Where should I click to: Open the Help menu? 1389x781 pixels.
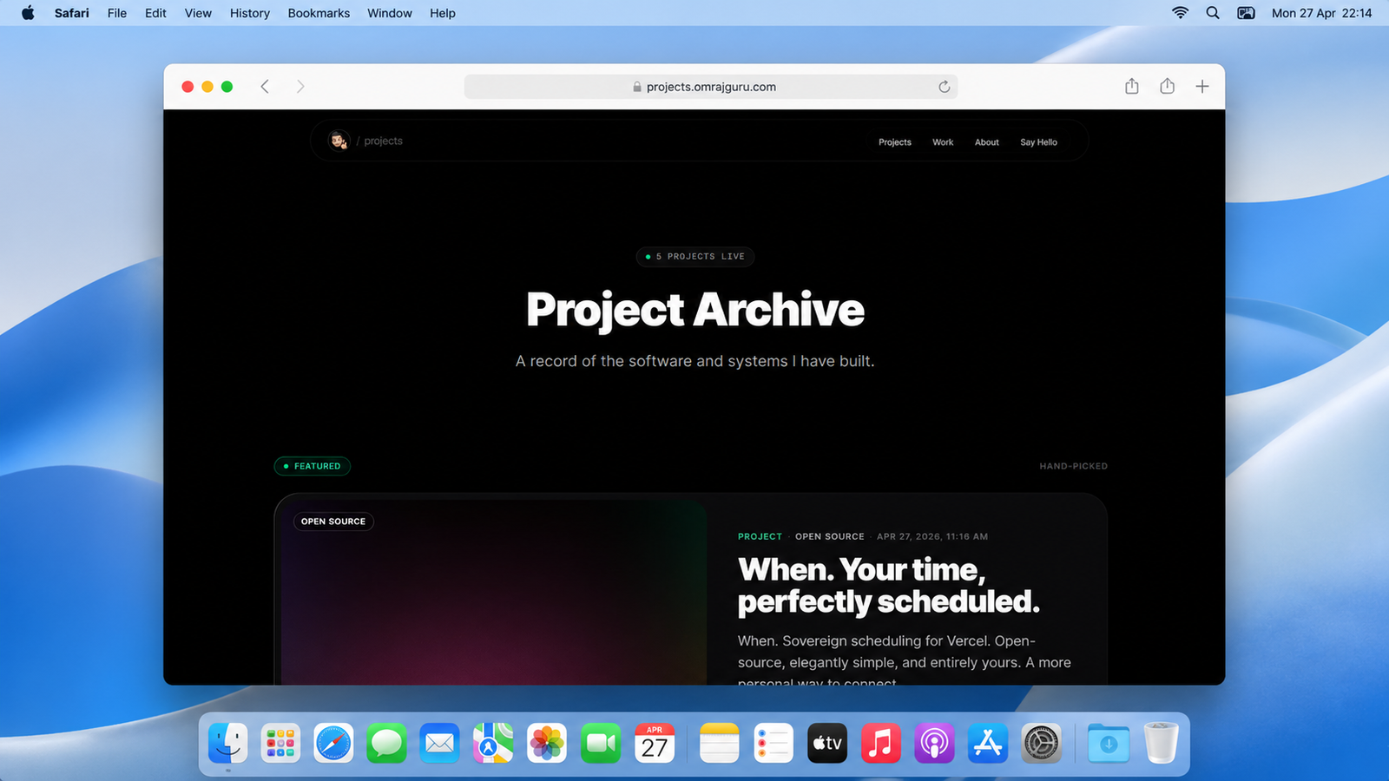tap(443, 13)
